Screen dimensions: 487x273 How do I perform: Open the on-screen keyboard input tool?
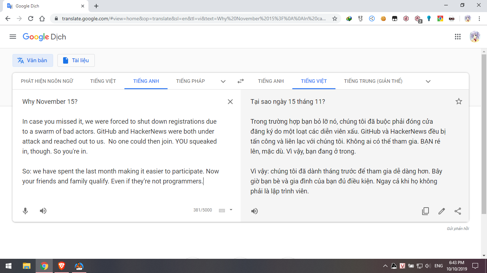[222, 210]
